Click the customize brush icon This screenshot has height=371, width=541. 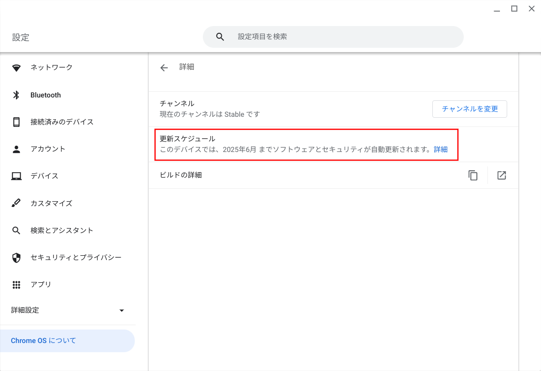pos(16,203)
